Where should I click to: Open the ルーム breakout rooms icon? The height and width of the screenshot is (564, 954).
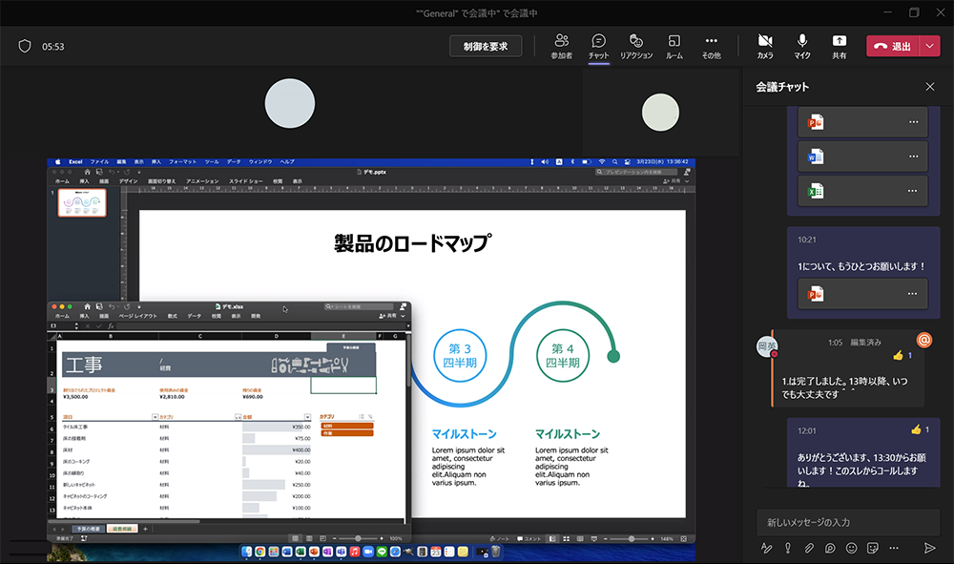pyautogui.click(x=674, y=46)
